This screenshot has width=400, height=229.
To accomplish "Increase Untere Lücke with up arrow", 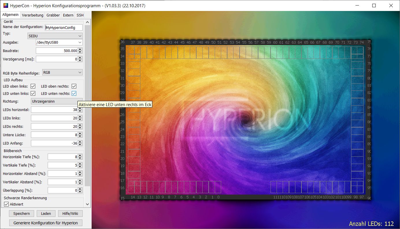I will click(x=80, y=134).
